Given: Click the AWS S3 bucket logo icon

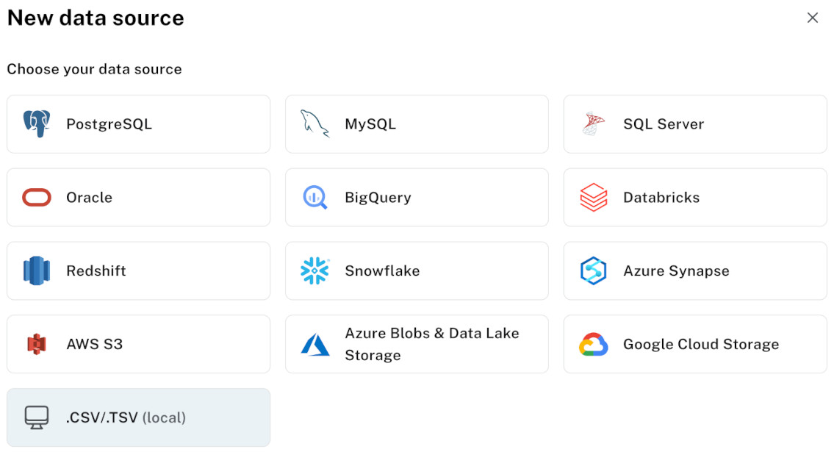Looking at the screenshot, I should [x=35, y=344].
